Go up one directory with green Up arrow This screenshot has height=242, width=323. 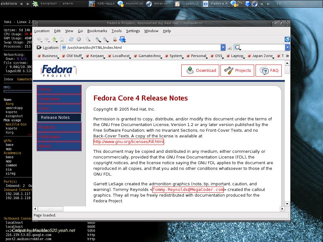point(55,39)
